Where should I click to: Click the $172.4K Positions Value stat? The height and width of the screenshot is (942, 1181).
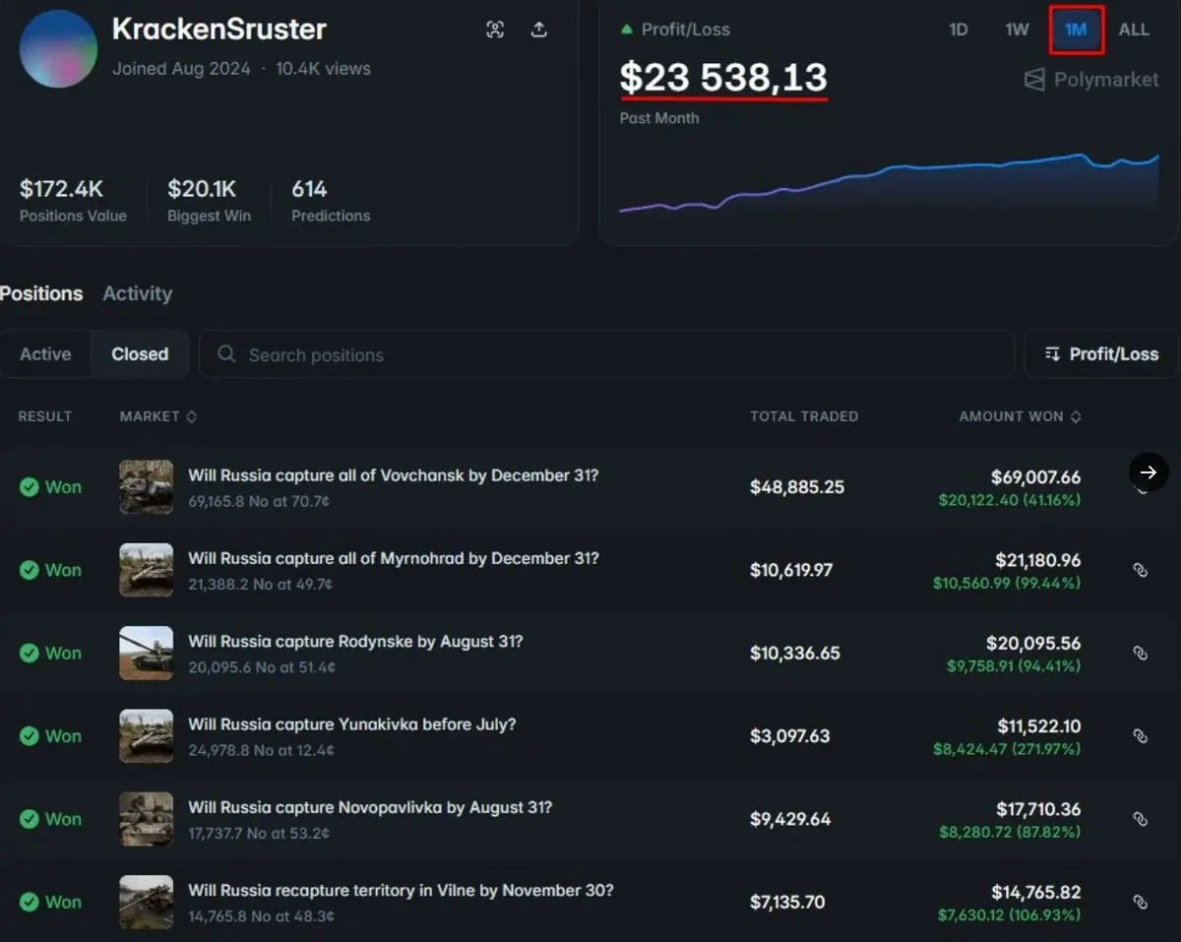coord(73,200)
